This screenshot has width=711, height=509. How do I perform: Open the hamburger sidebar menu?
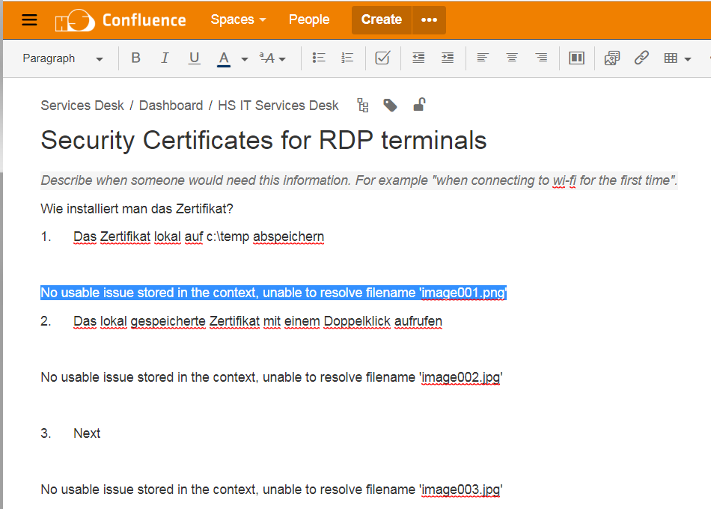click(29, 19)
